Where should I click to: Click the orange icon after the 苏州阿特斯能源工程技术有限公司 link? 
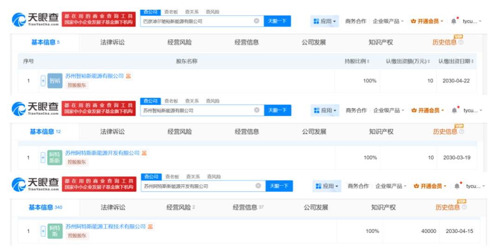click(150, 227)
